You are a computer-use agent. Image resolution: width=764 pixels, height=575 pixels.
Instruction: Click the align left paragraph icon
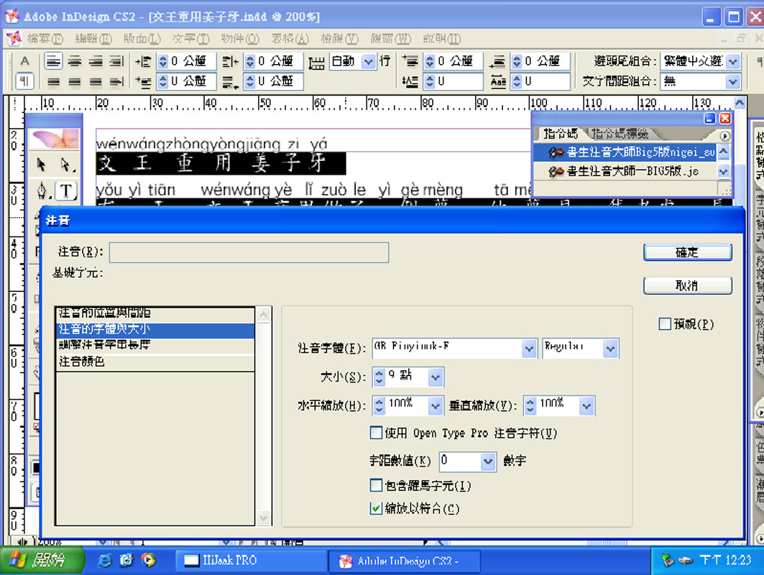pyautogui.click(x=53, y=61)
